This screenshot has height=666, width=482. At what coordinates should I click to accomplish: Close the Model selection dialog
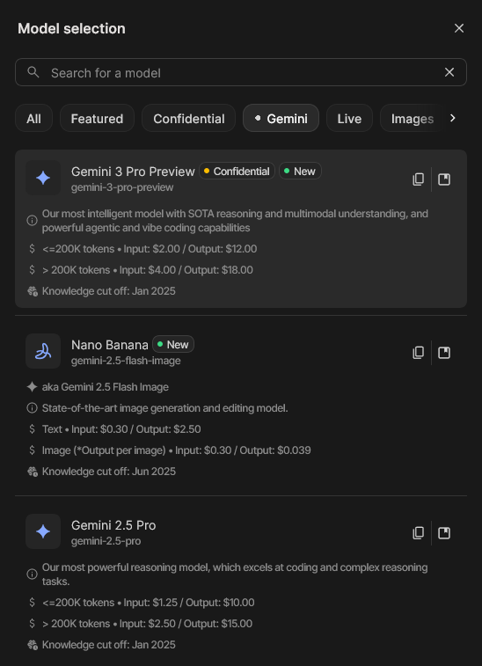coord(458,28)
